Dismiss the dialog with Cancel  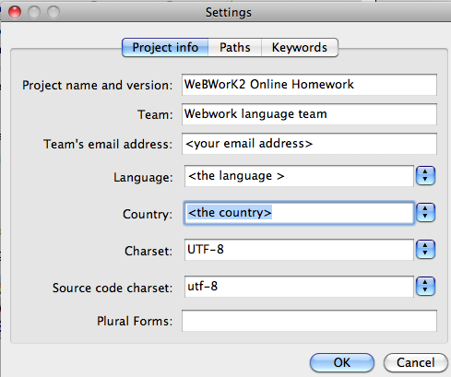click(416, 362)
